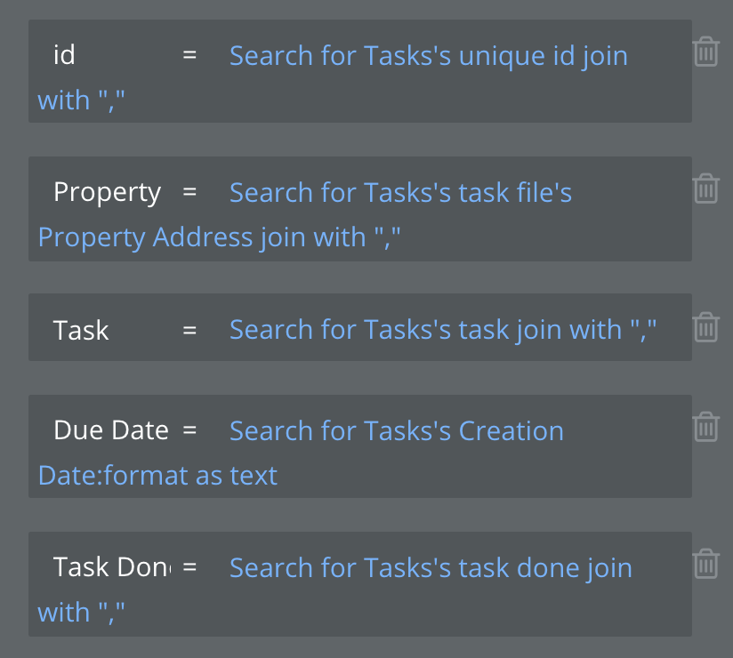Click Property Address join with text
Screen dimensions: 733x658
coord(219,237)
